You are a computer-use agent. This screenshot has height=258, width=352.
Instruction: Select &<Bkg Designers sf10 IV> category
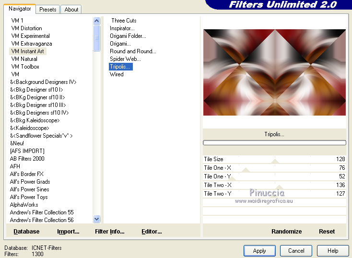click(x=39, y=113)
